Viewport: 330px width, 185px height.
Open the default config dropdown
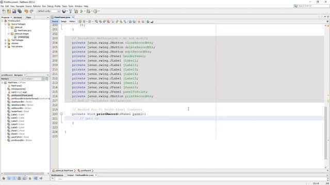tap(48, 11)
